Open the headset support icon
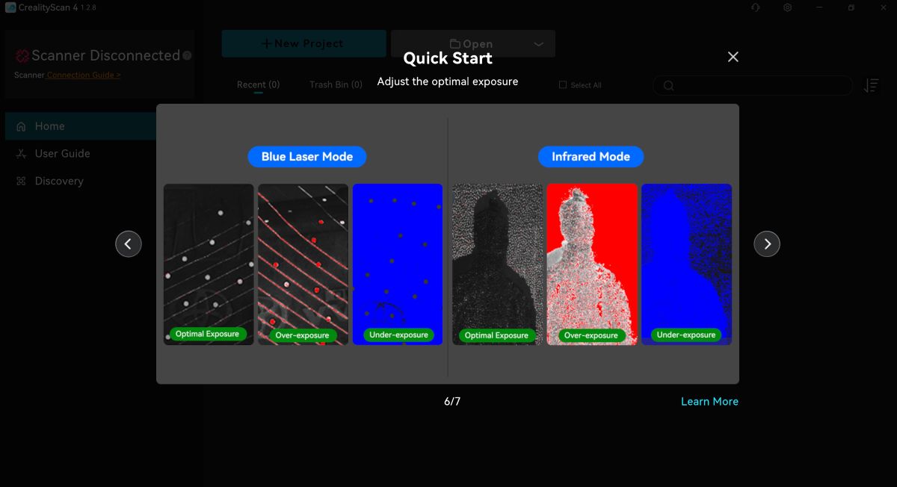This screenshot has width=897, height=487. pyautogui.click(x=756, y=7)
